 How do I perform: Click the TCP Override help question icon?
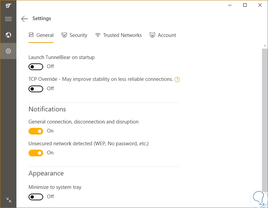tap(178, 80)
